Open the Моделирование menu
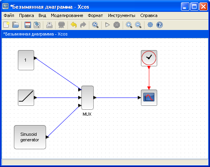 [67, 15]
